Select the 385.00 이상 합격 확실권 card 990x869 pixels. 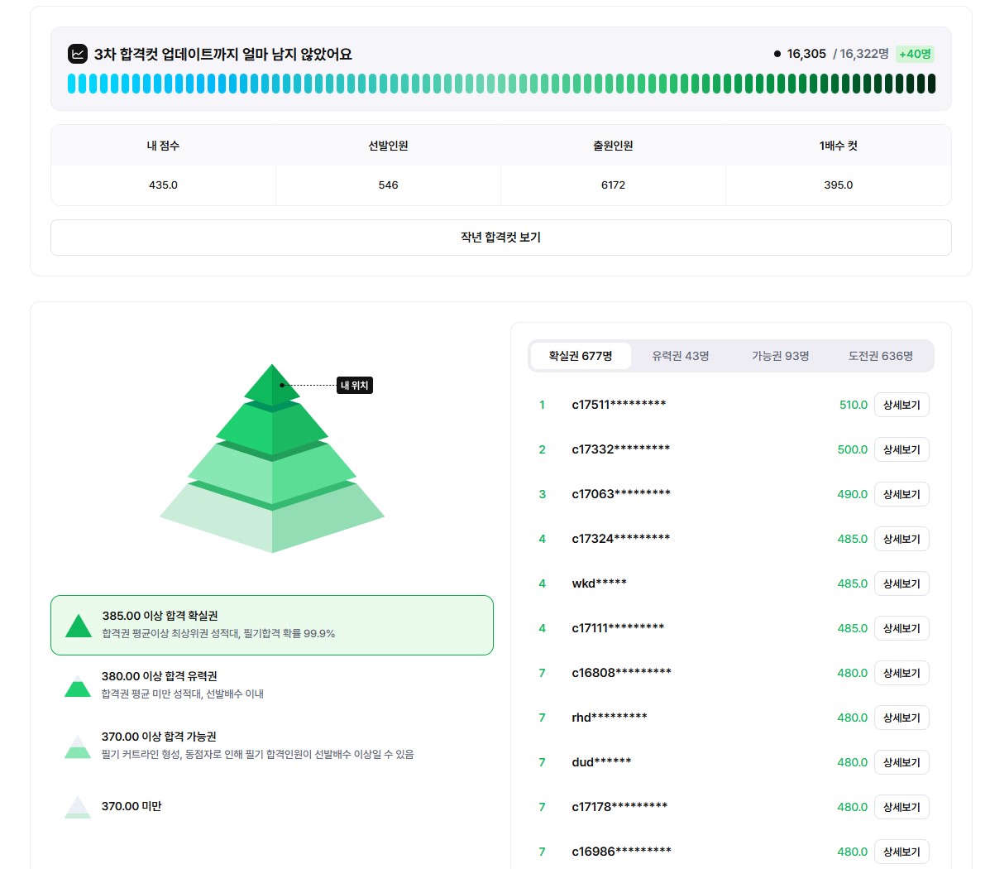click(272, 625)
